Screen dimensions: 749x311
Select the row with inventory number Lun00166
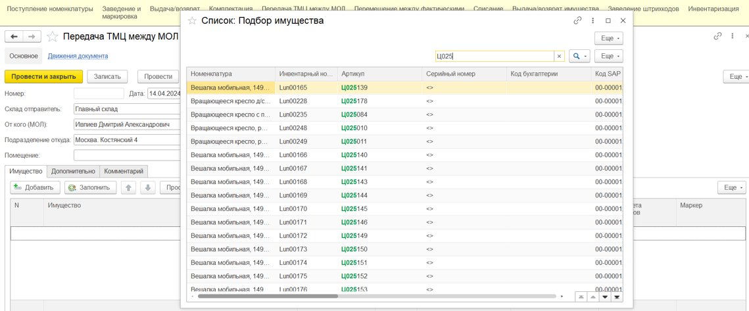click(404, 155)
